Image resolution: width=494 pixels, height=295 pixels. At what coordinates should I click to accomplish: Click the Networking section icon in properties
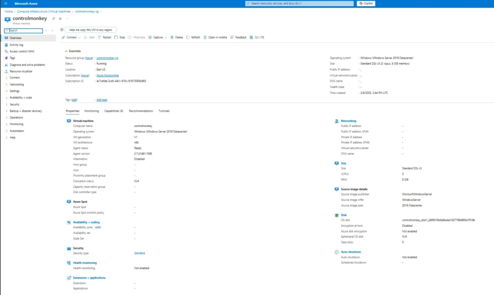(x=336, y=121)
